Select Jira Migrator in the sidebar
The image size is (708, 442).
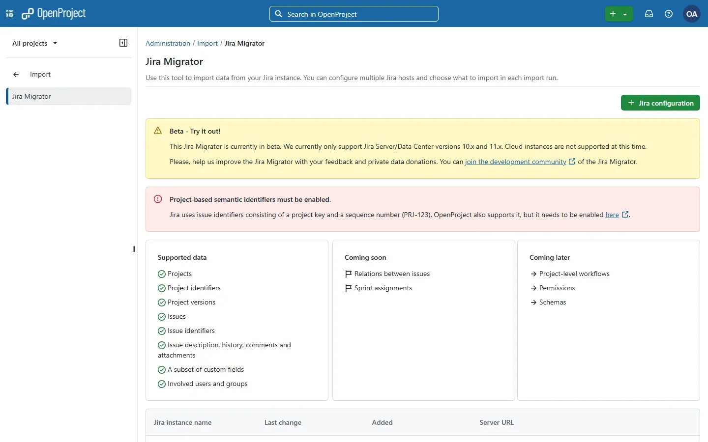(69, 96)
